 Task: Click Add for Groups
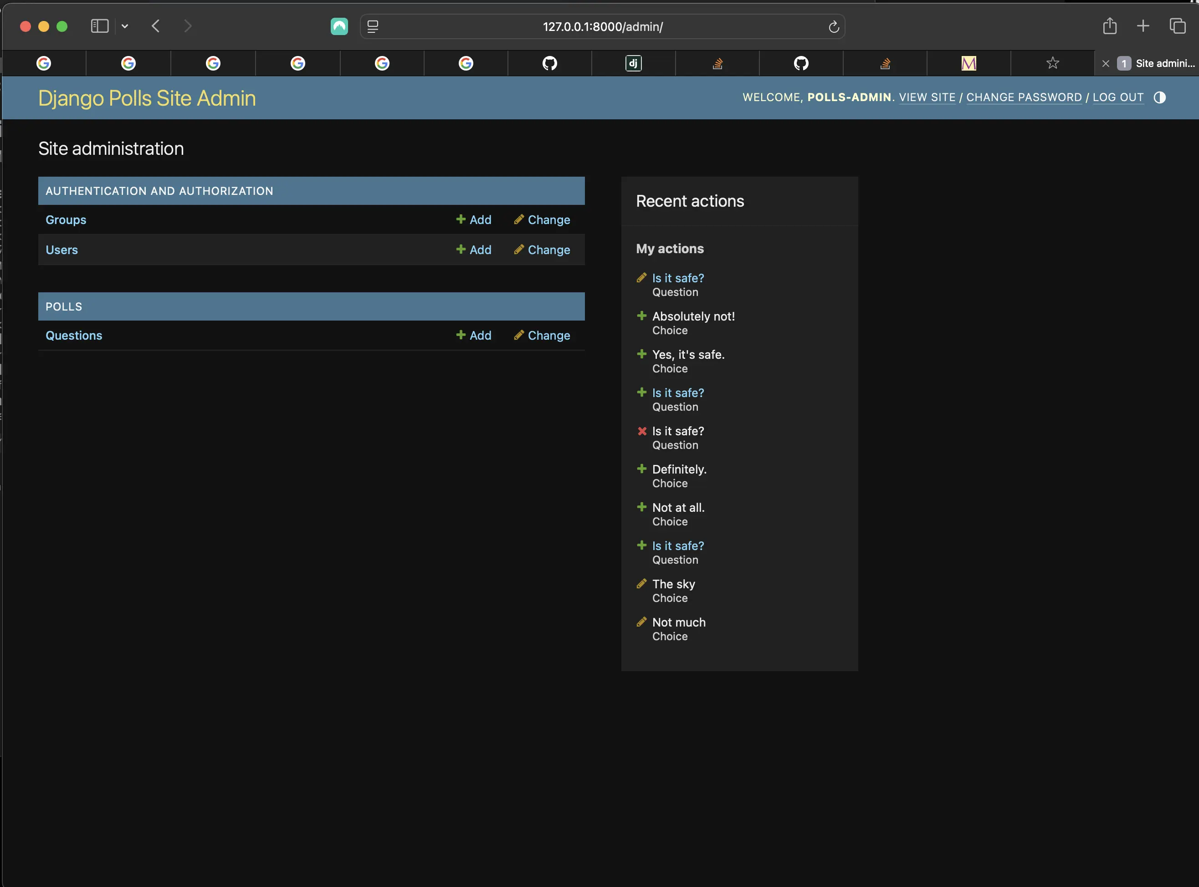click(x=474, y=219)
